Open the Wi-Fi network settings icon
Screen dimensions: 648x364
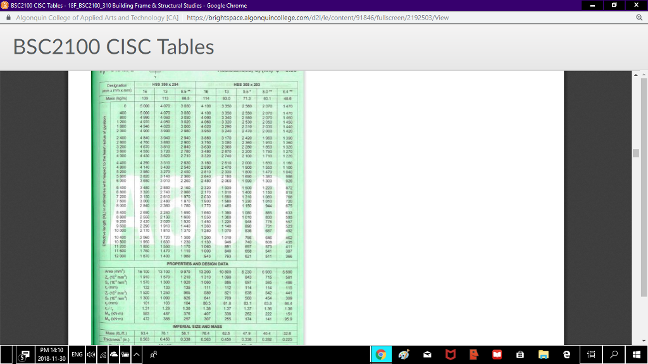[103, 355]
